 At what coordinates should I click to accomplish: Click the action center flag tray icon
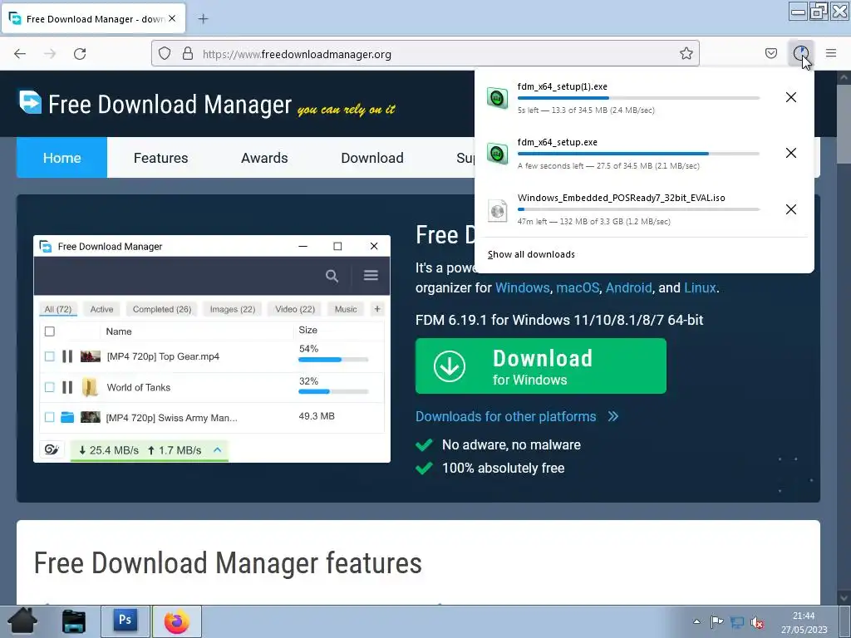(716, 621)
